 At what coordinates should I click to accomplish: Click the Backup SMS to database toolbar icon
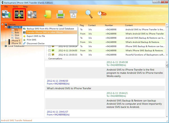click(6, 14)
